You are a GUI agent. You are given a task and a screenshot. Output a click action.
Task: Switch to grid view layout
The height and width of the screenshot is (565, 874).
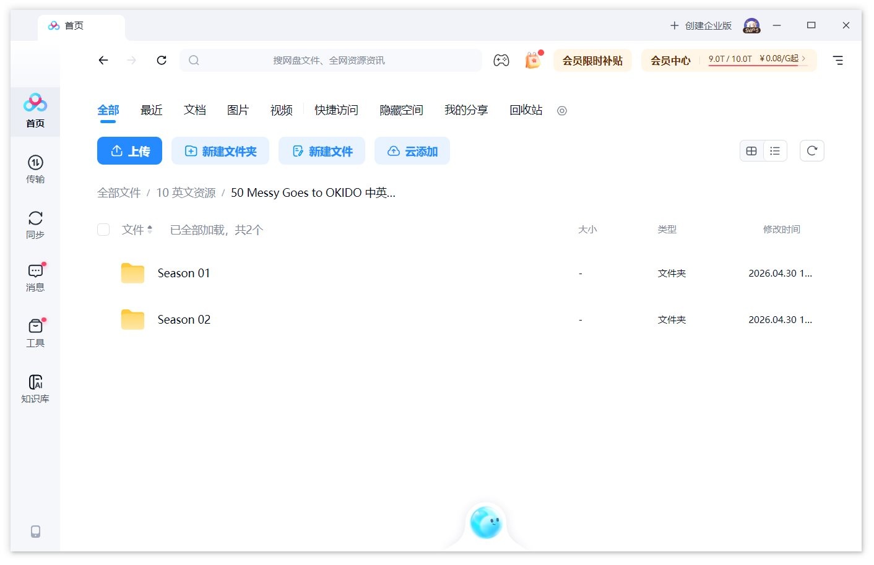(x=751, y=150)
